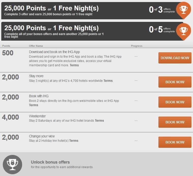Click the Progress column header

137,46
